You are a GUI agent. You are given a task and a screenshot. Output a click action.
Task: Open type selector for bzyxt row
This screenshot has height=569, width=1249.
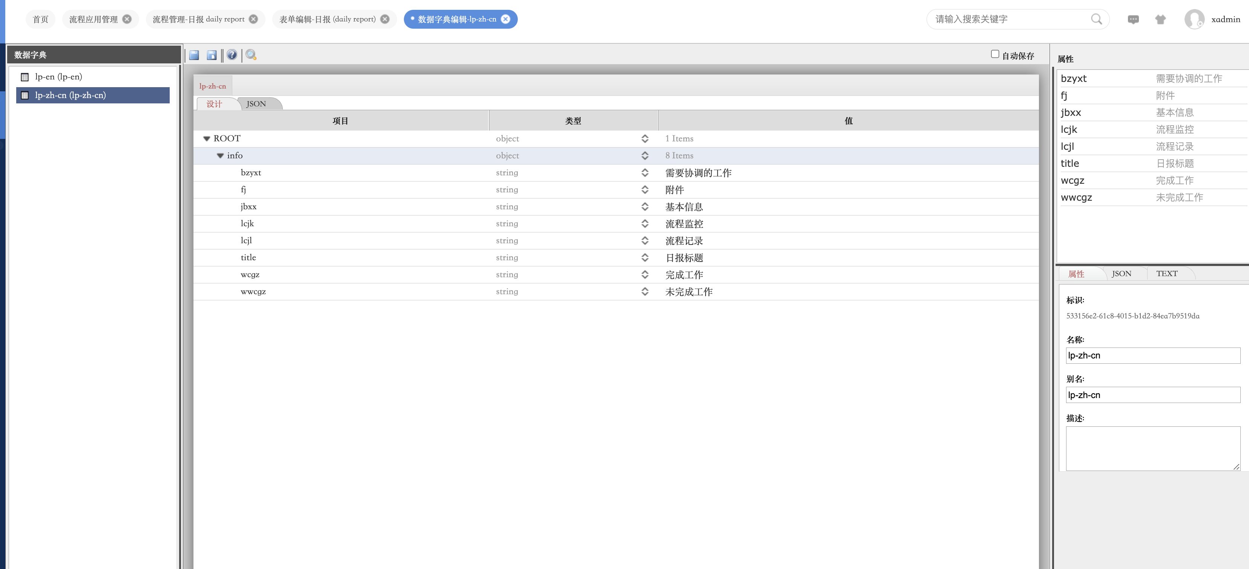pos(644,173)
